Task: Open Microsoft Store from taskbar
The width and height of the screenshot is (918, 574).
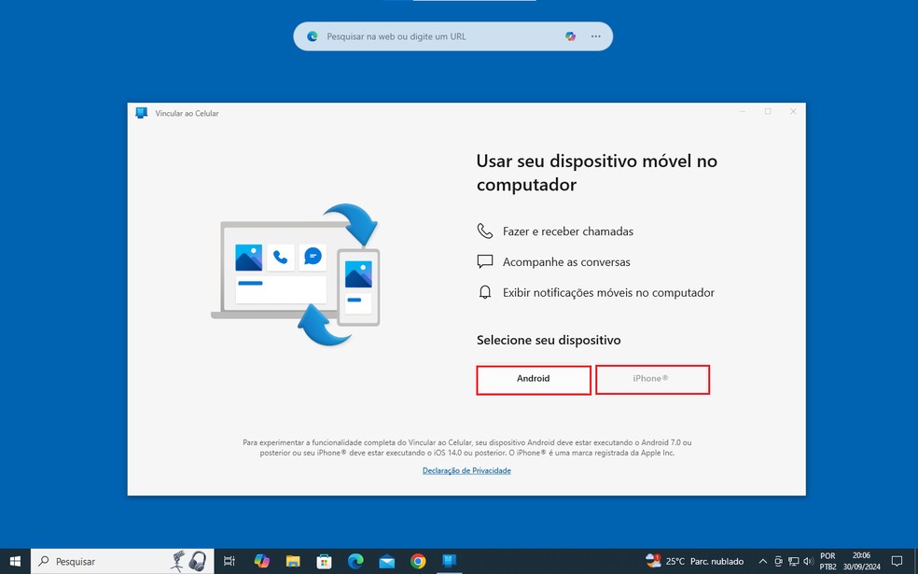Action: point(324,561)
